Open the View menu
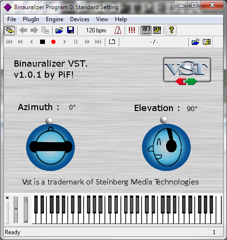 [x=102, y=19]
